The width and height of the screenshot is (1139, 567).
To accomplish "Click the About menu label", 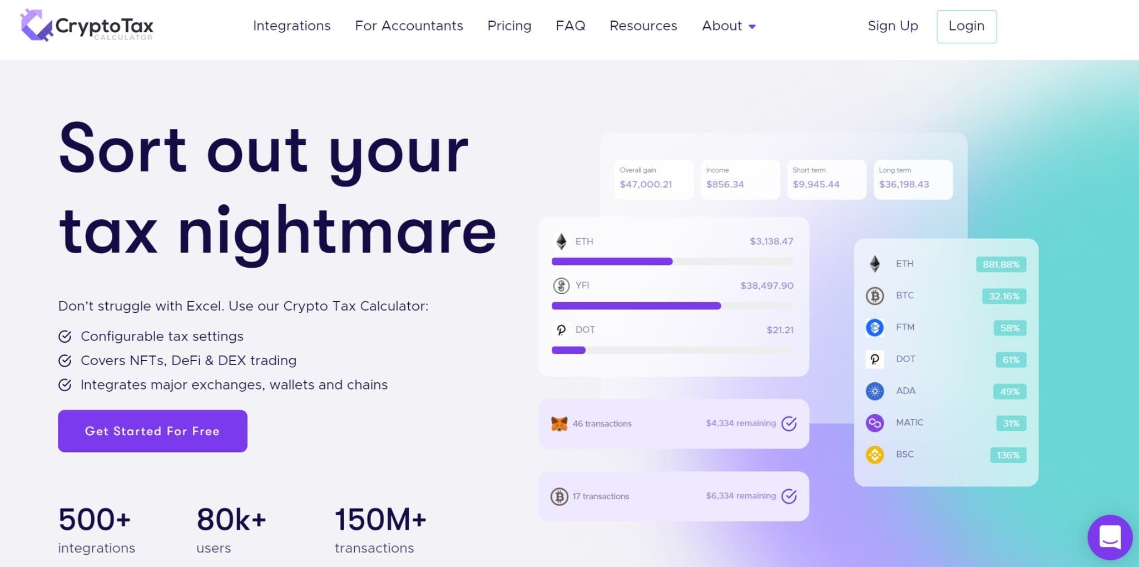I will tap(722, 26).
